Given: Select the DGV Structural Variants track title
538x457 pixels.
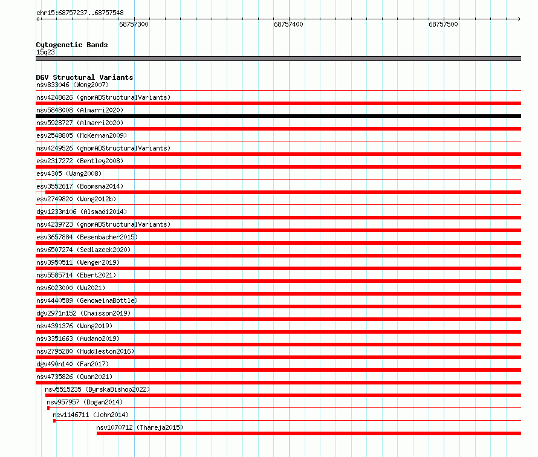Looking at the screenshot, I should 85,77.
